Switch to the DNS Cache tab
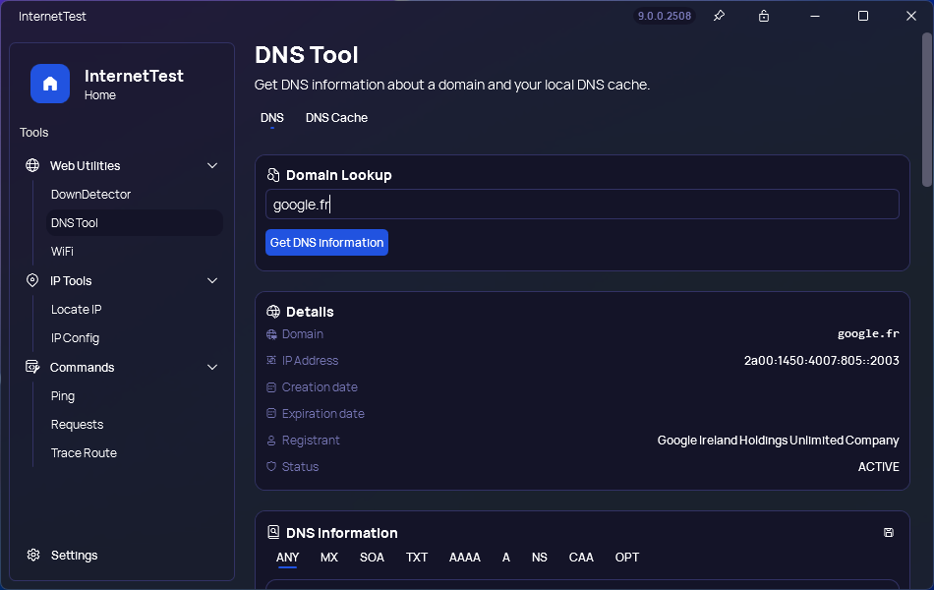The image size is (934, 590). pyautogui.click(x=336, y=118)
